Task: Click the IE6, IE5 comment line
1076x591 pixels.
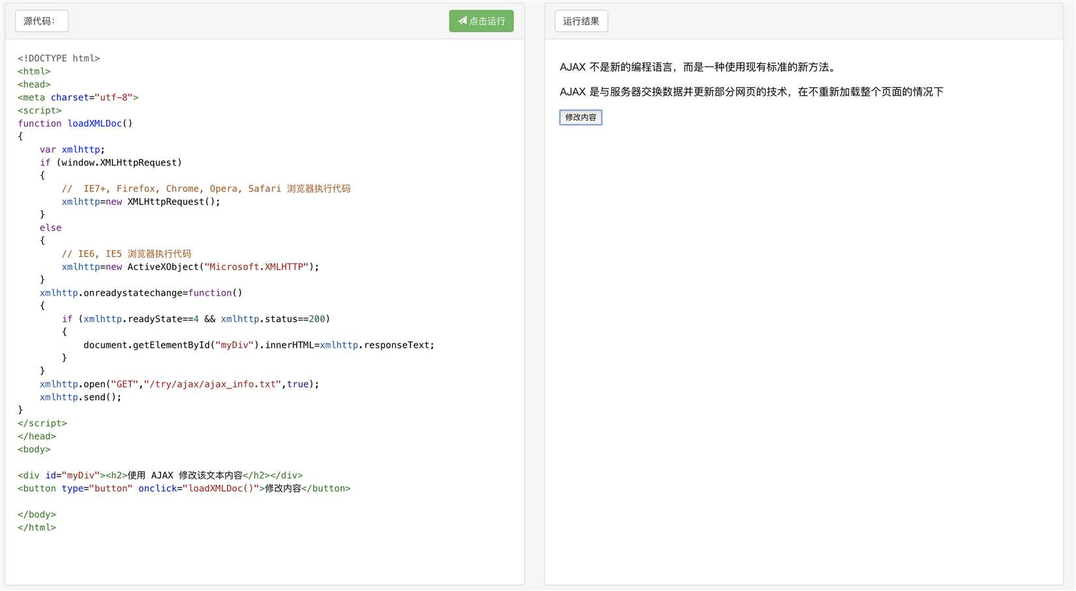Action: [126, 254]
